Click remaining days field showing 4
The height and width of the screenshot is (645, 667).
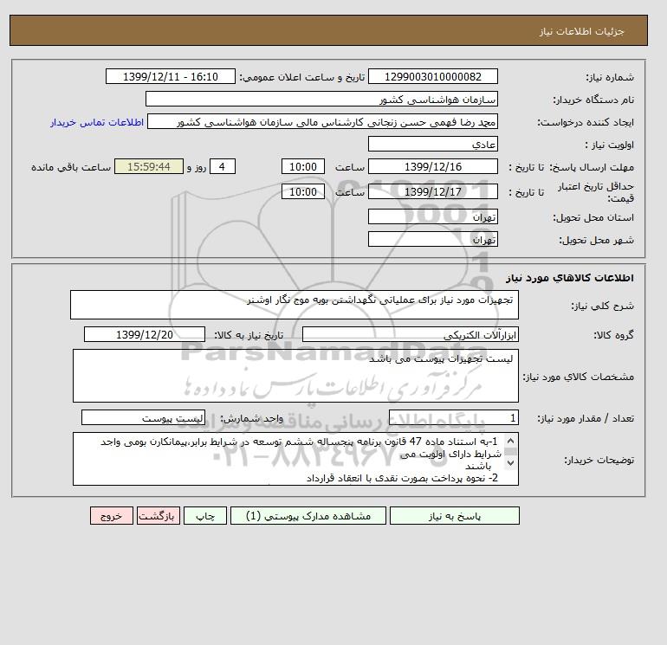pos(222,167)
